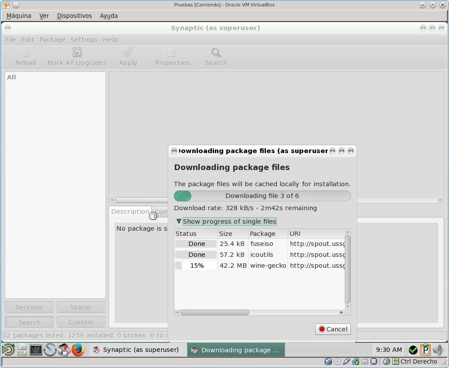Click the Downloading file 3 of 6 progress bar
The image size is (449, 368).
(262, 196)
